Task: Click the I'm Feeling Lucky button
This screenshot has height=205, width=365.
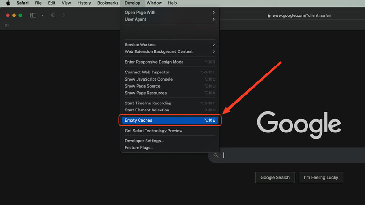Action: point(321,177)
